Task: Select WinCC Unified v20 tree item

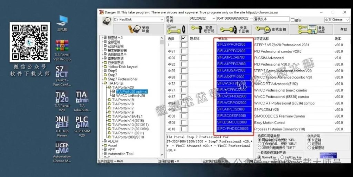Action: pyautogui.click(x=130, y=96)
